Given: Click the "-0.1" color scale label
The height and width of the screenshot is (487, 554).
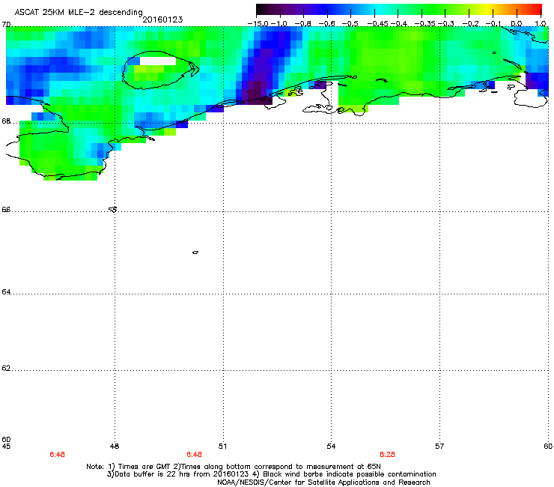Looking at the screenshot, I should tap(493, 24).
